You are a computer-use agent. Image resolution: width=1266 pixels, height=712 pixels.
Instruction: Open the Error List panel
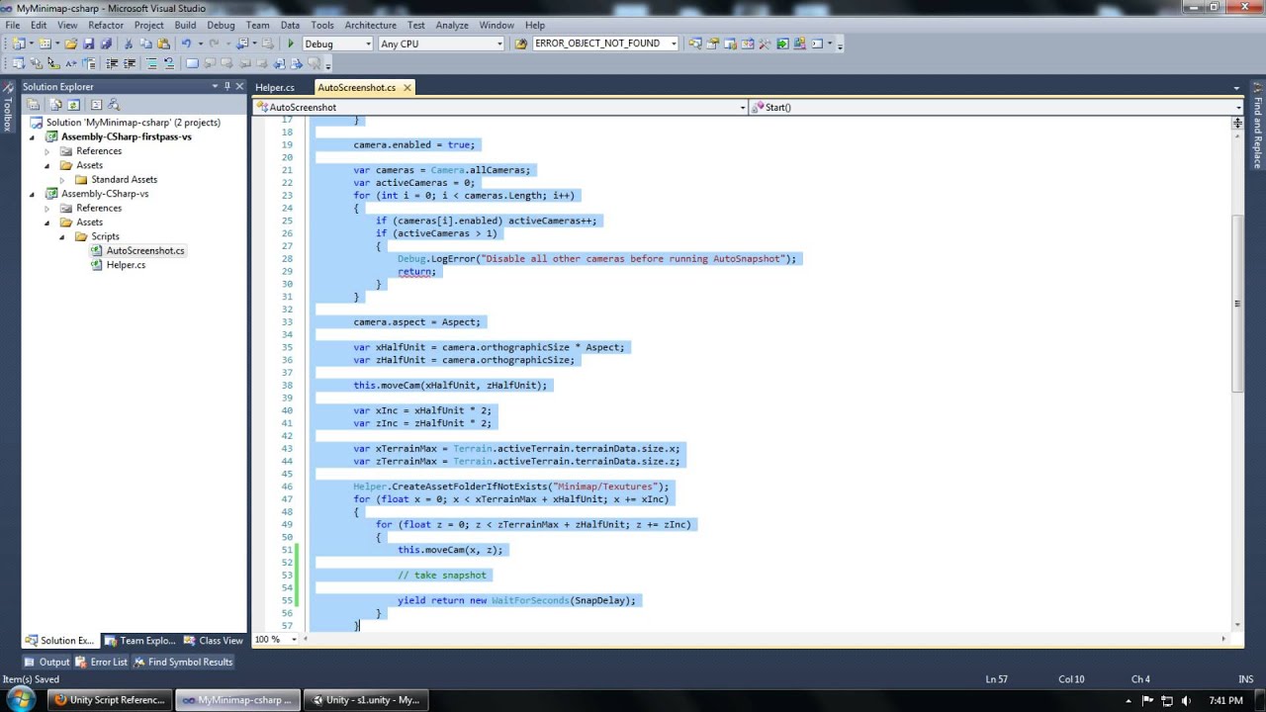pos(108,662)
